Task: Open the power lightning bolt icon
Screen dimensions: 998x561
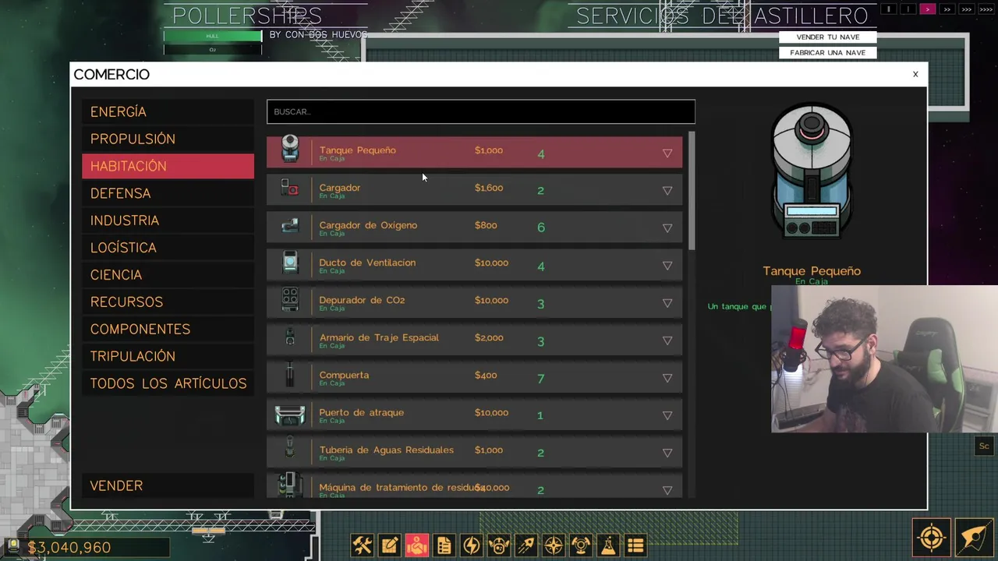Action: pyautogui.click(x=472, y=545)
